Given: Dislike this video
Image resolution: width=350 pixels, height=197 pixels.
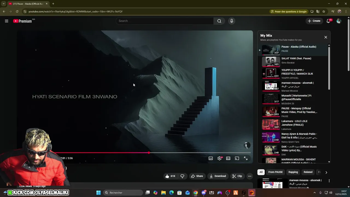Looking at the screenshot, I should tap(182, 176).
